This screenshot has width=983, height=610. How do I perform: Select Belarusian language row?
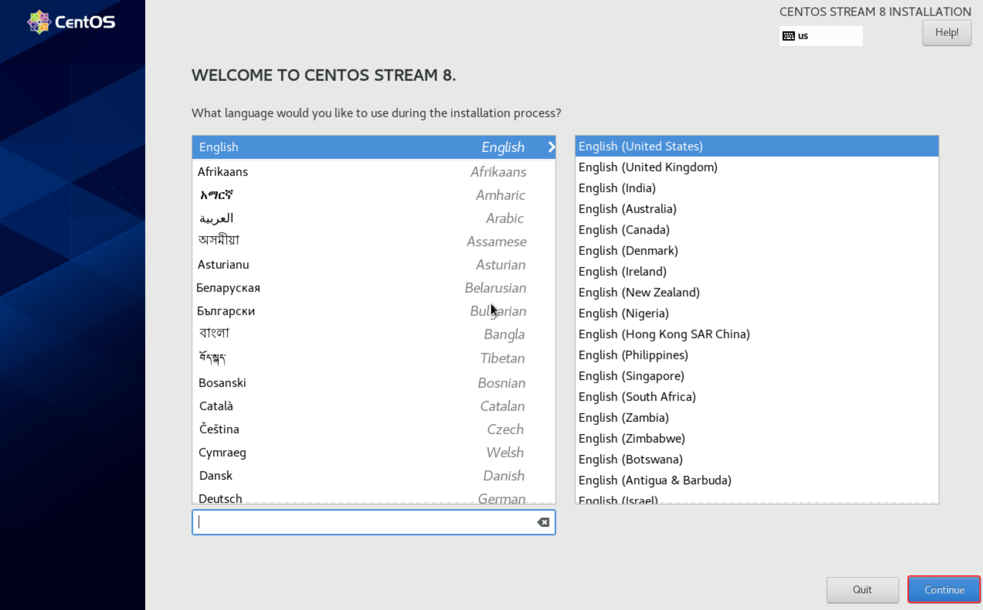[373, 288]
